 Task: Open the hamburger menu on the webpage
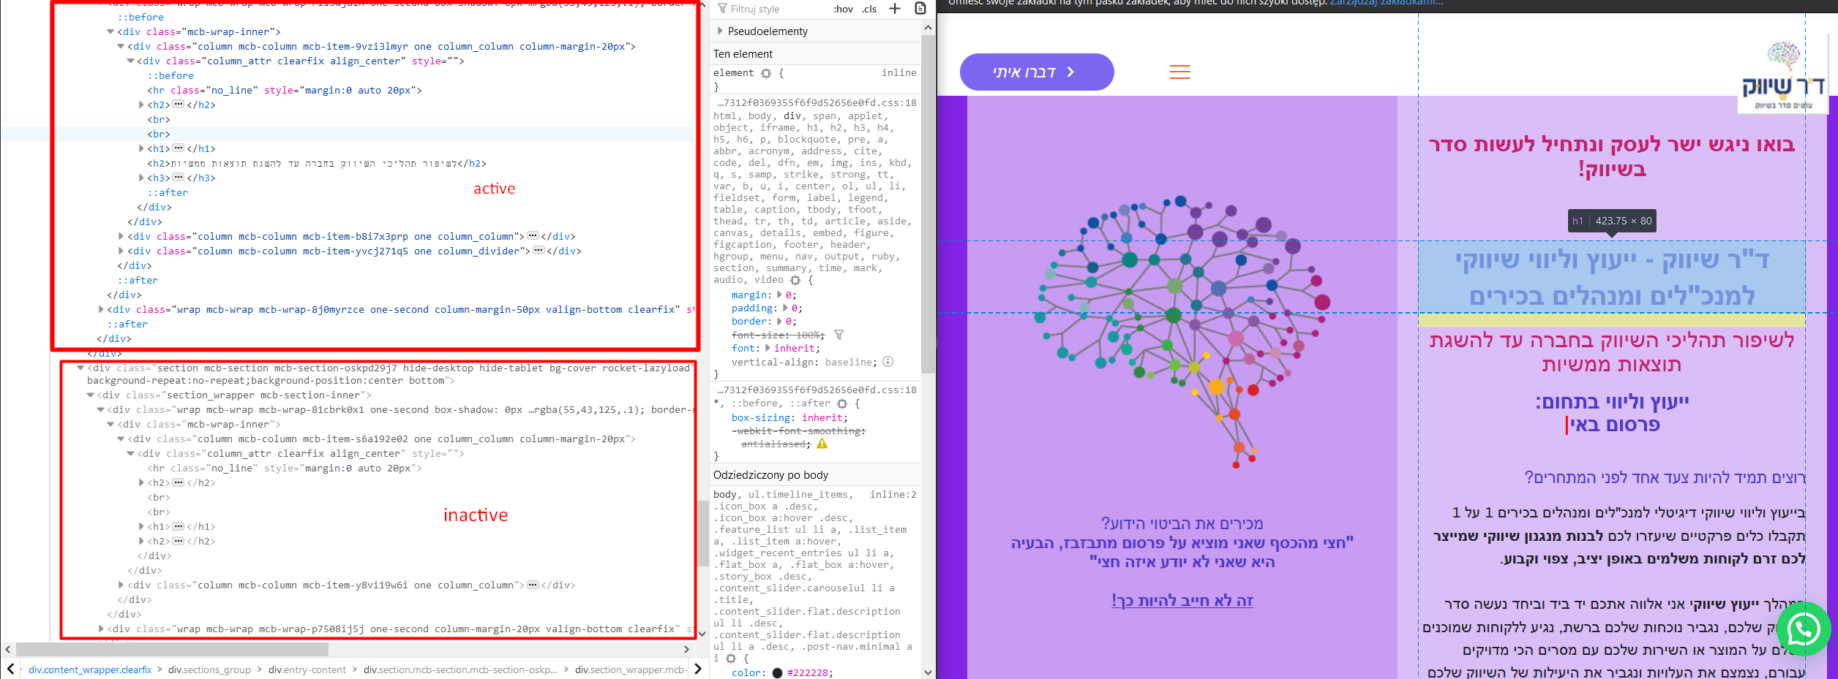1180,72
